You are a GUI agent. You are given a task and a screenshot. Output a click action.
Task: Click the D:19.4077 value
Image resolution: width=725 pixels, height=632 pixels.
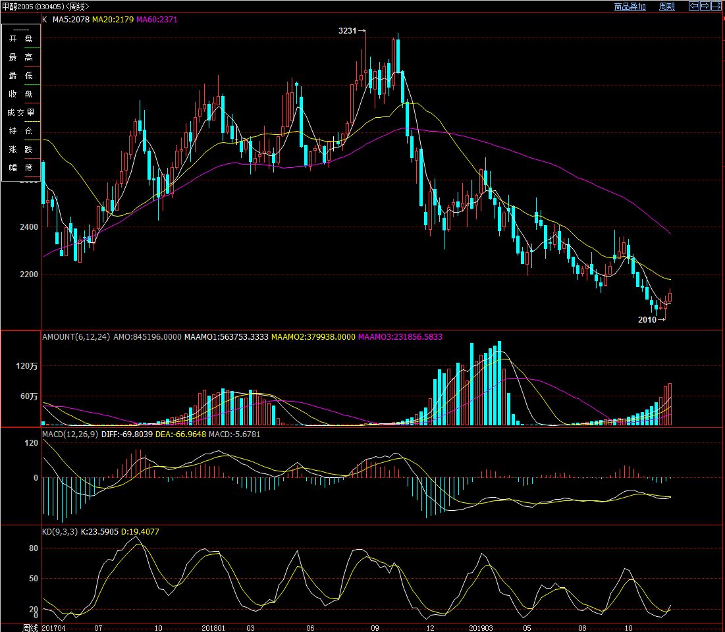coord(140,532)
